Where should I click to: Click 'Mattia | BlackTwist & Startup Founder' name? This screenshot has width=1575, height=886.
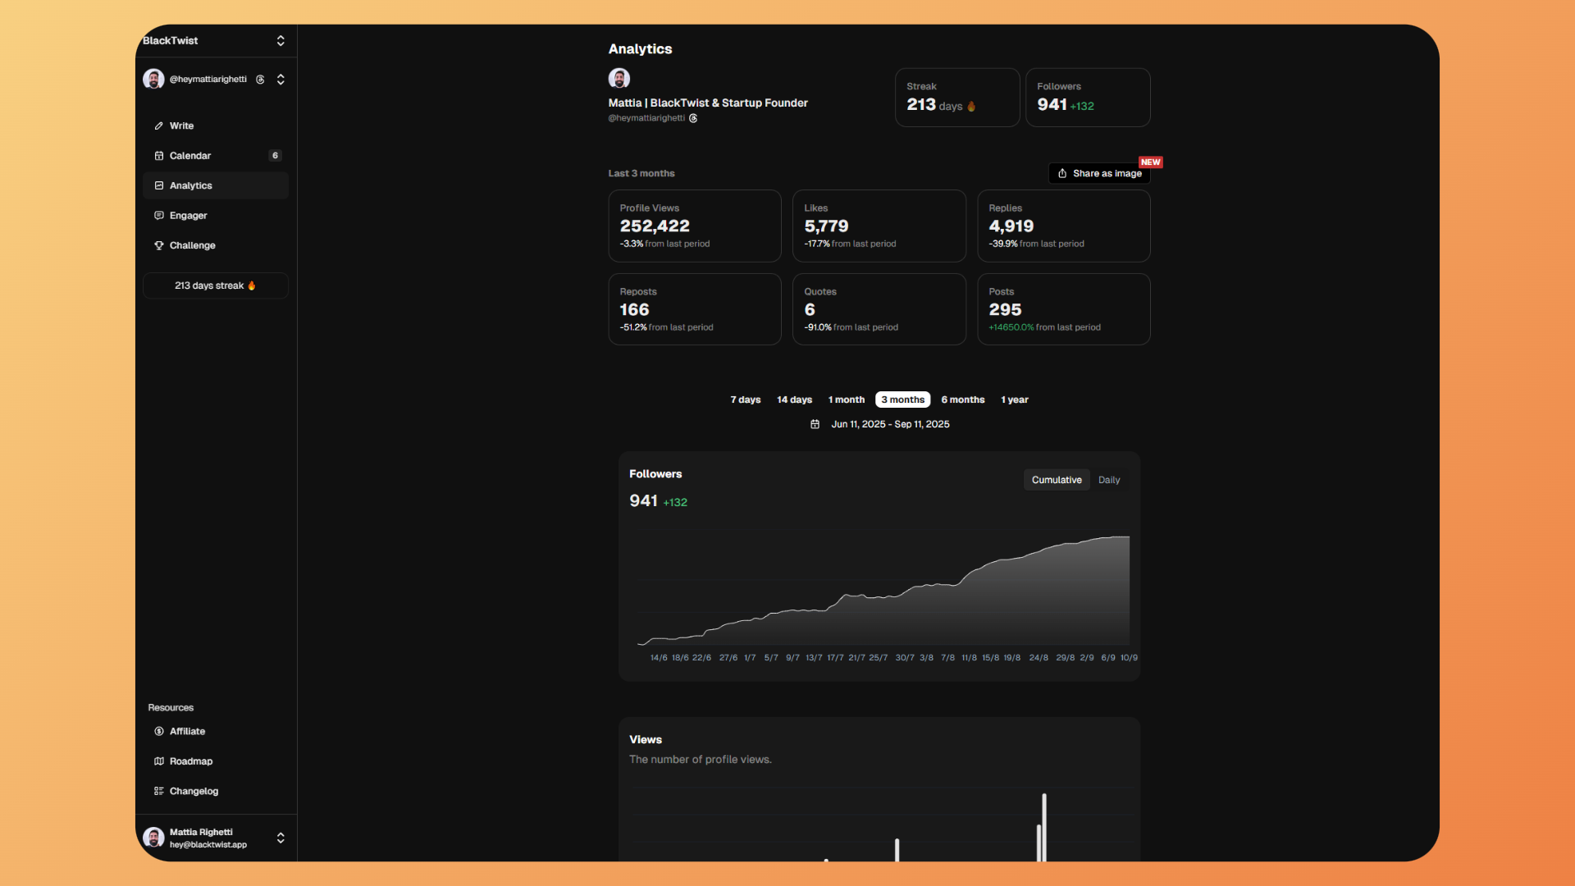(x=708, y=103)
